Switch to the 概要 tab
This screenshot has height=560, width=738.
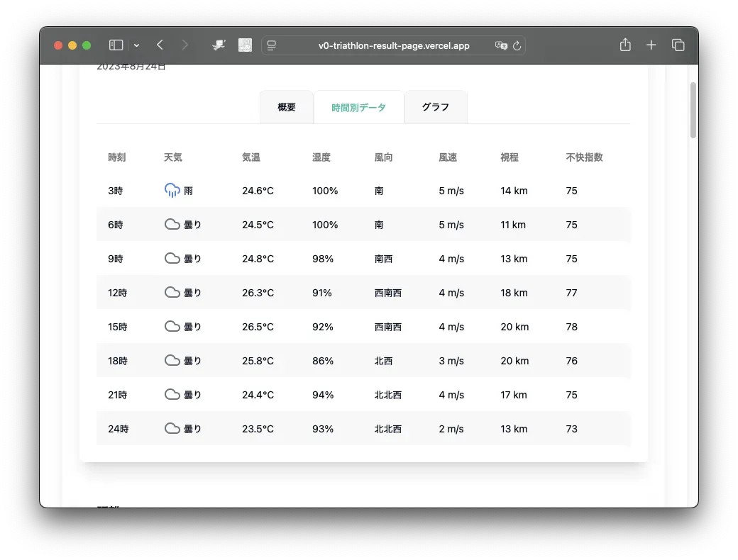pos(287,108)
